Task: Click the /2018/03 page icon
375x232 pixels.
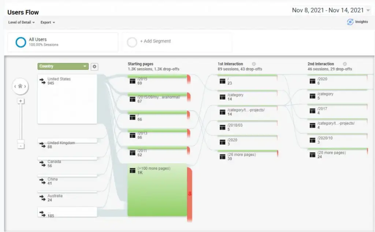Action: 222,127
